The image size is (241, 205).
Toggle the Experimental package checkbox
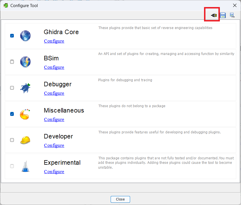click(12, 166)
